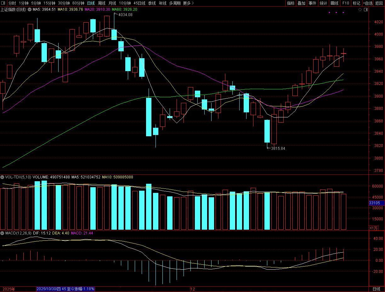Toggle the right side panel icon

(x=365, y=9)
